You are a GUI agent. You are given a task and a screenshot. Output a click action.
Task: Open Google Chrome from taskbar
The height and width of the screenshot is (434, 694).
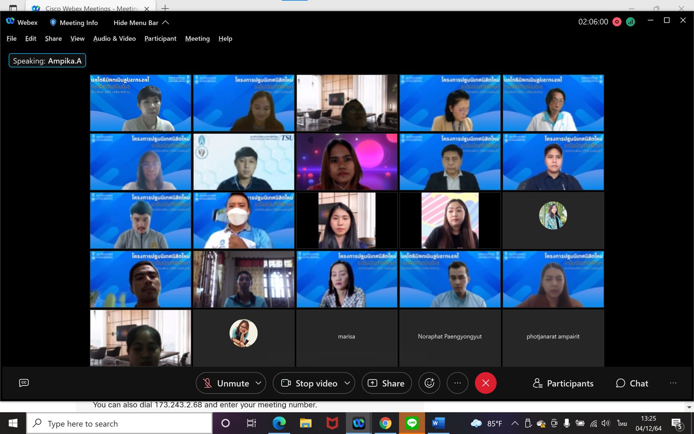click(x=385, y=423)
